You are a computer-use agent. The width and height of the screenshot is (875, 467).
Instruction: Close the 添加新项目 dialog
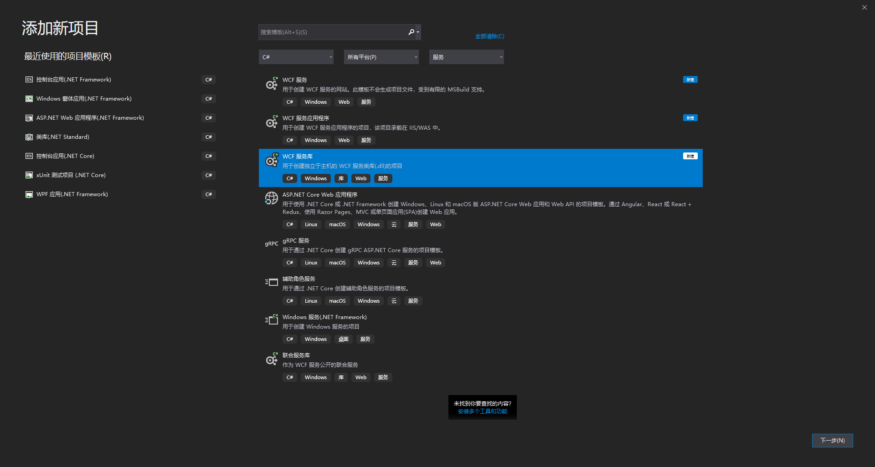tap(864, 7)
